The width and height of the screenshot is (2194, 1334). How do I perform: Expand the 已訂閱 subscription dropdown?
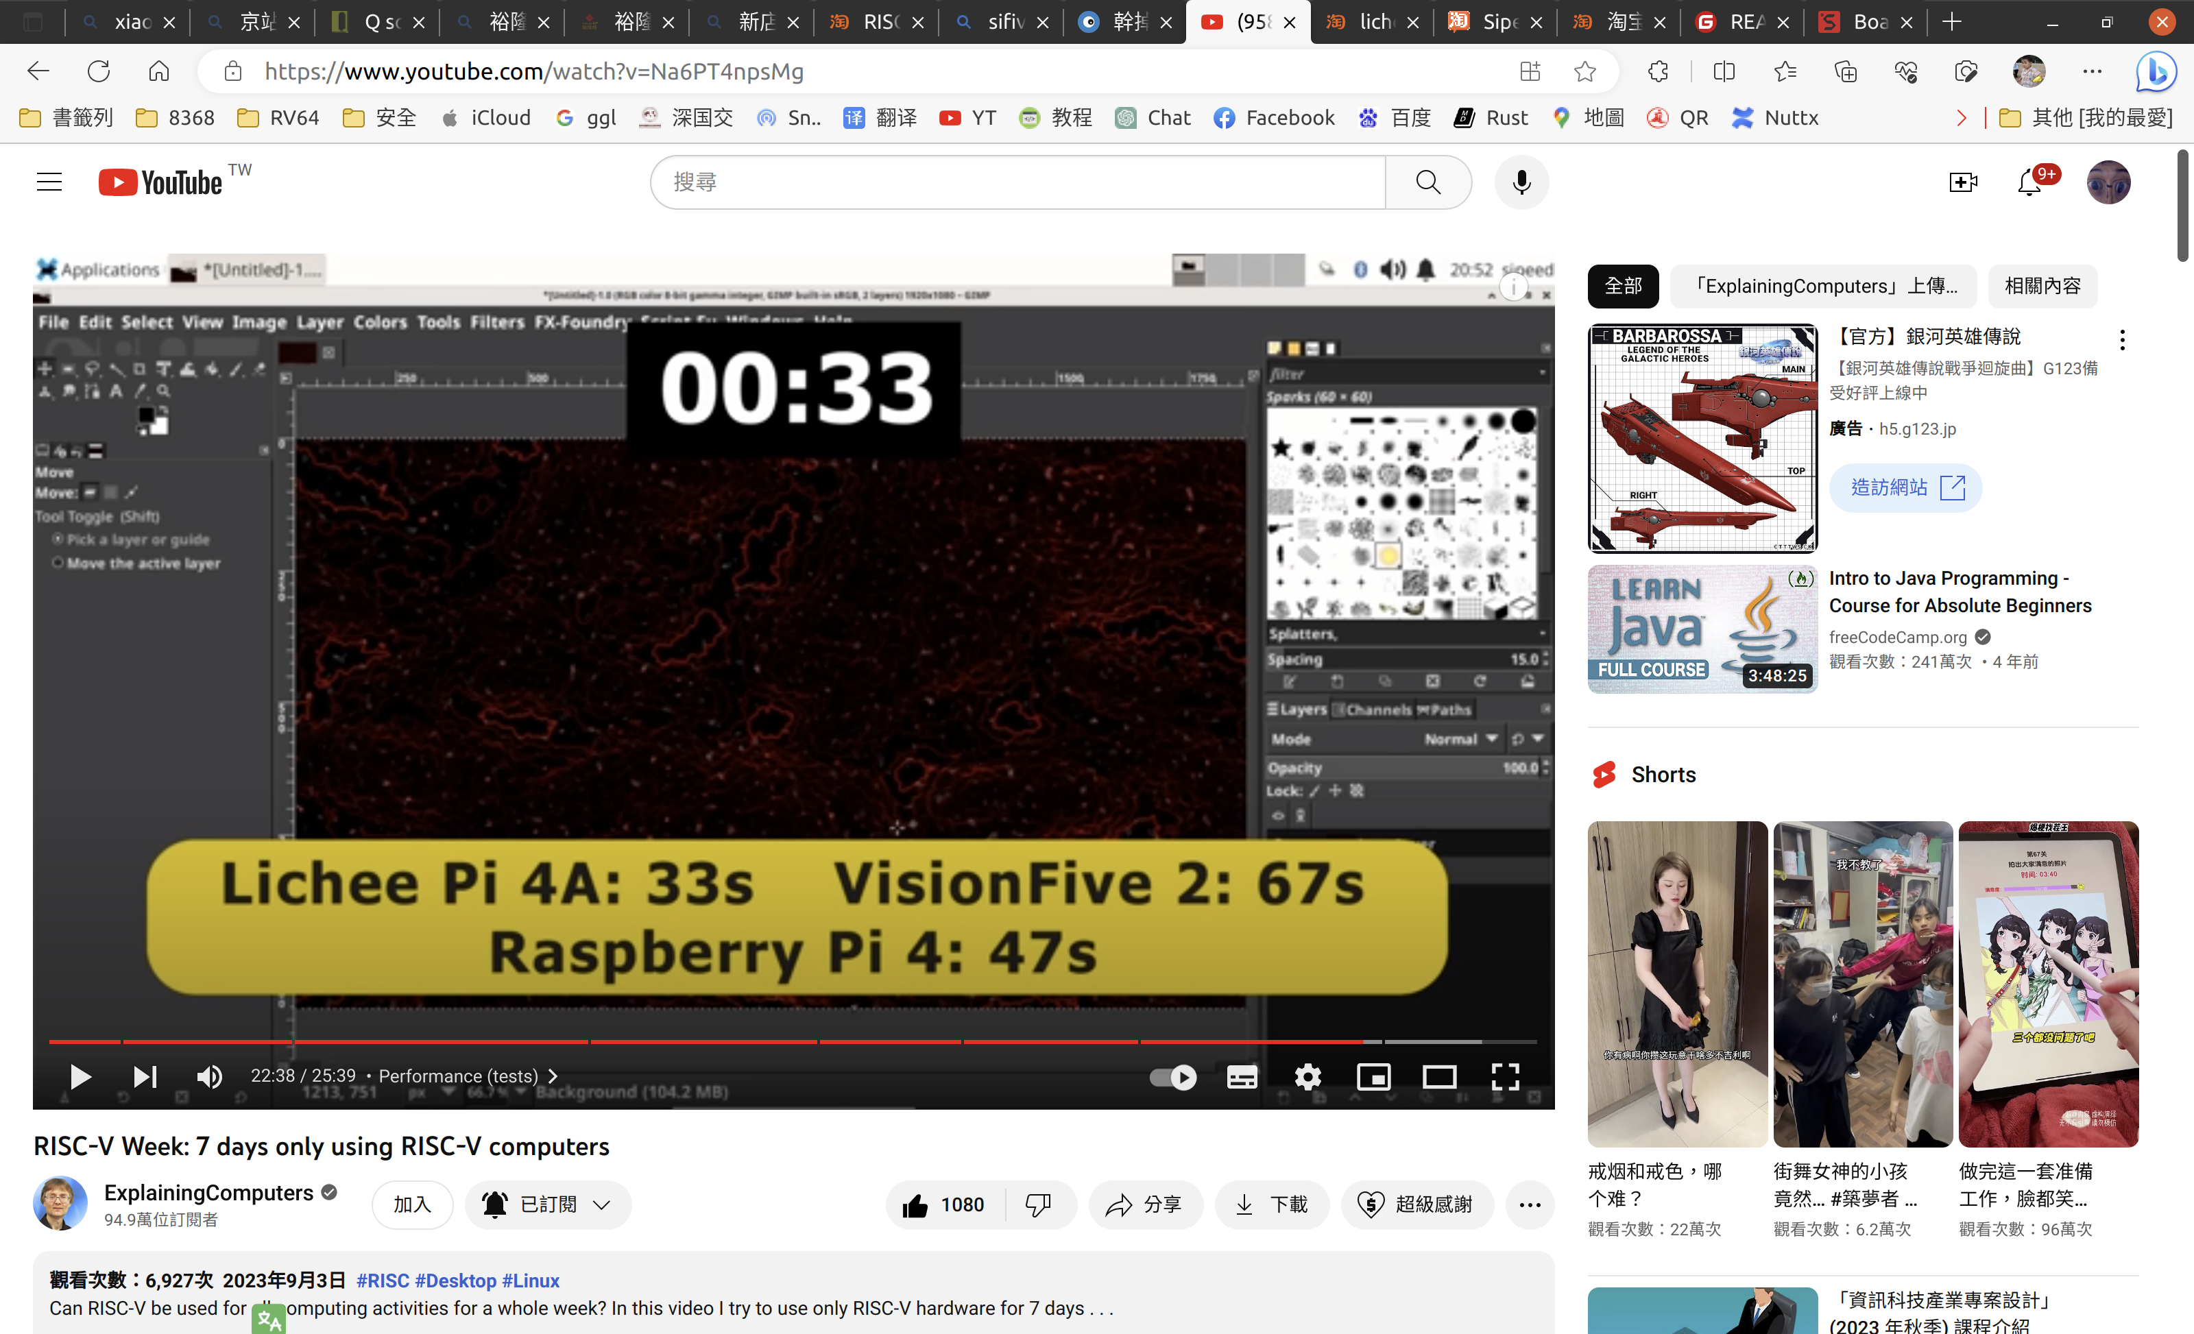click(548, 1205)
